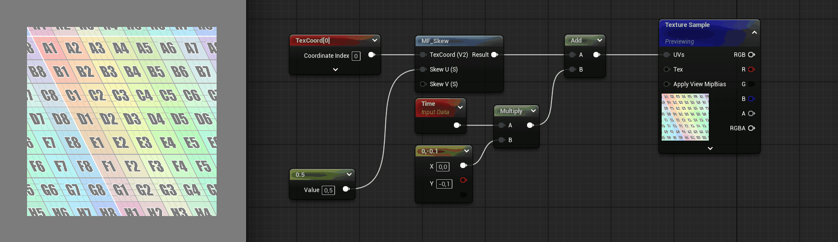Open the Time node header dropdown
This screenshot has width=838, height=242.
point(460,107)
